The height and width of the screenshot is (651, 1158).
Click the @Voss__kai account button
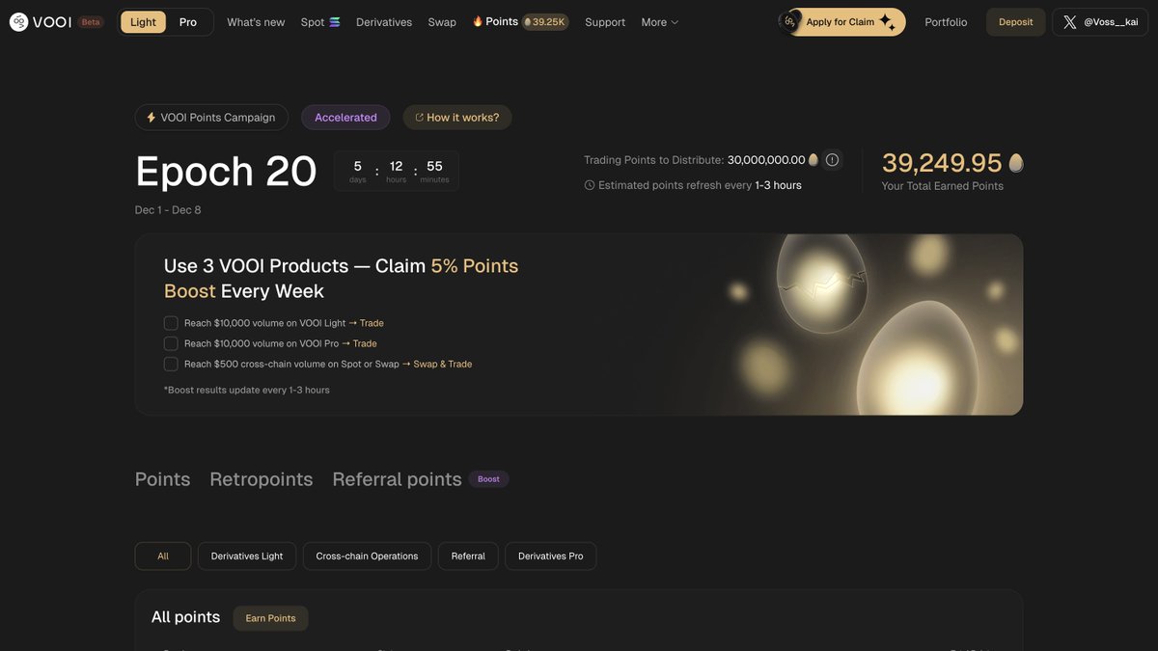coord(1100,22)
